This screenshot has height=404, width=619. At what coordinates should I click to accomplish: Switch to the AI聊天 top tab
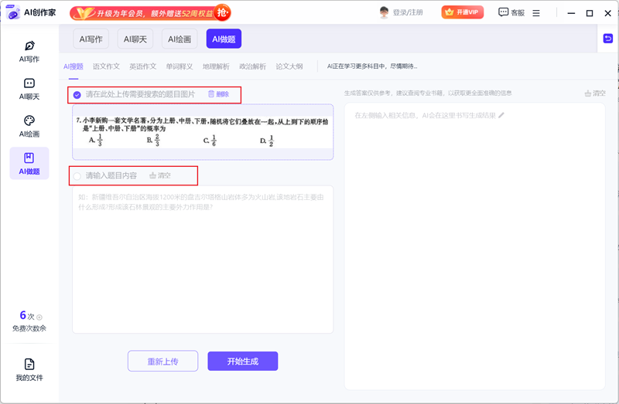(135, 39)
